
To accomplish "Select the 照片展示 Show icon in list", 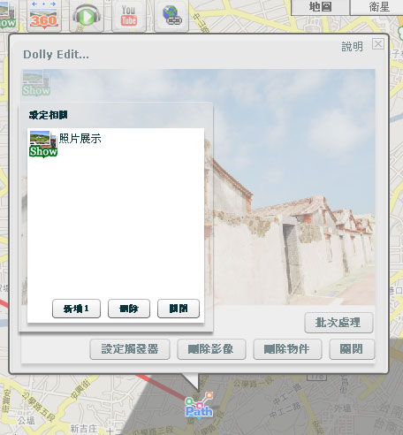I will (x=43, y=144).
